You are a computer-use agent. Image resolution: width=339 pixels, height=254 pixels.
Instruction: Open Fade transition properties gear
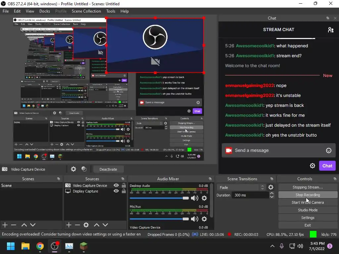pyautogui.click(x=271, y=187)
